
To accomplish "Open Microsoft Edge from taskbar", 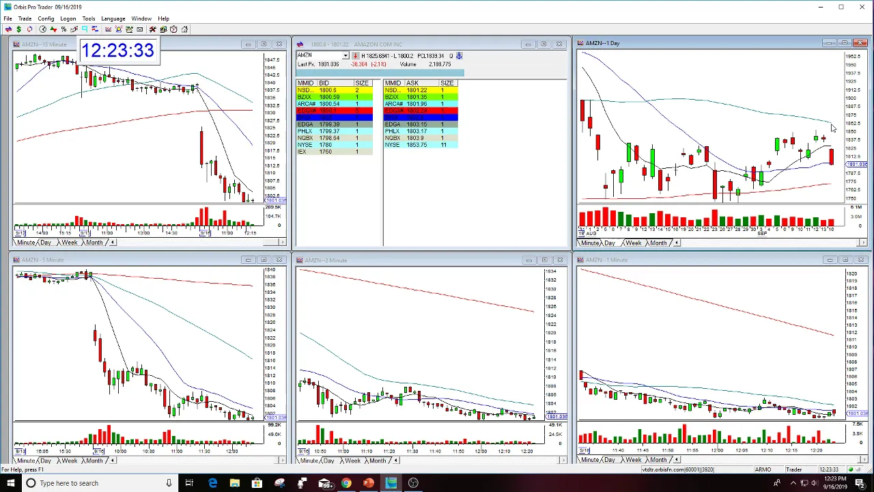I will click(x=213, y=483).
